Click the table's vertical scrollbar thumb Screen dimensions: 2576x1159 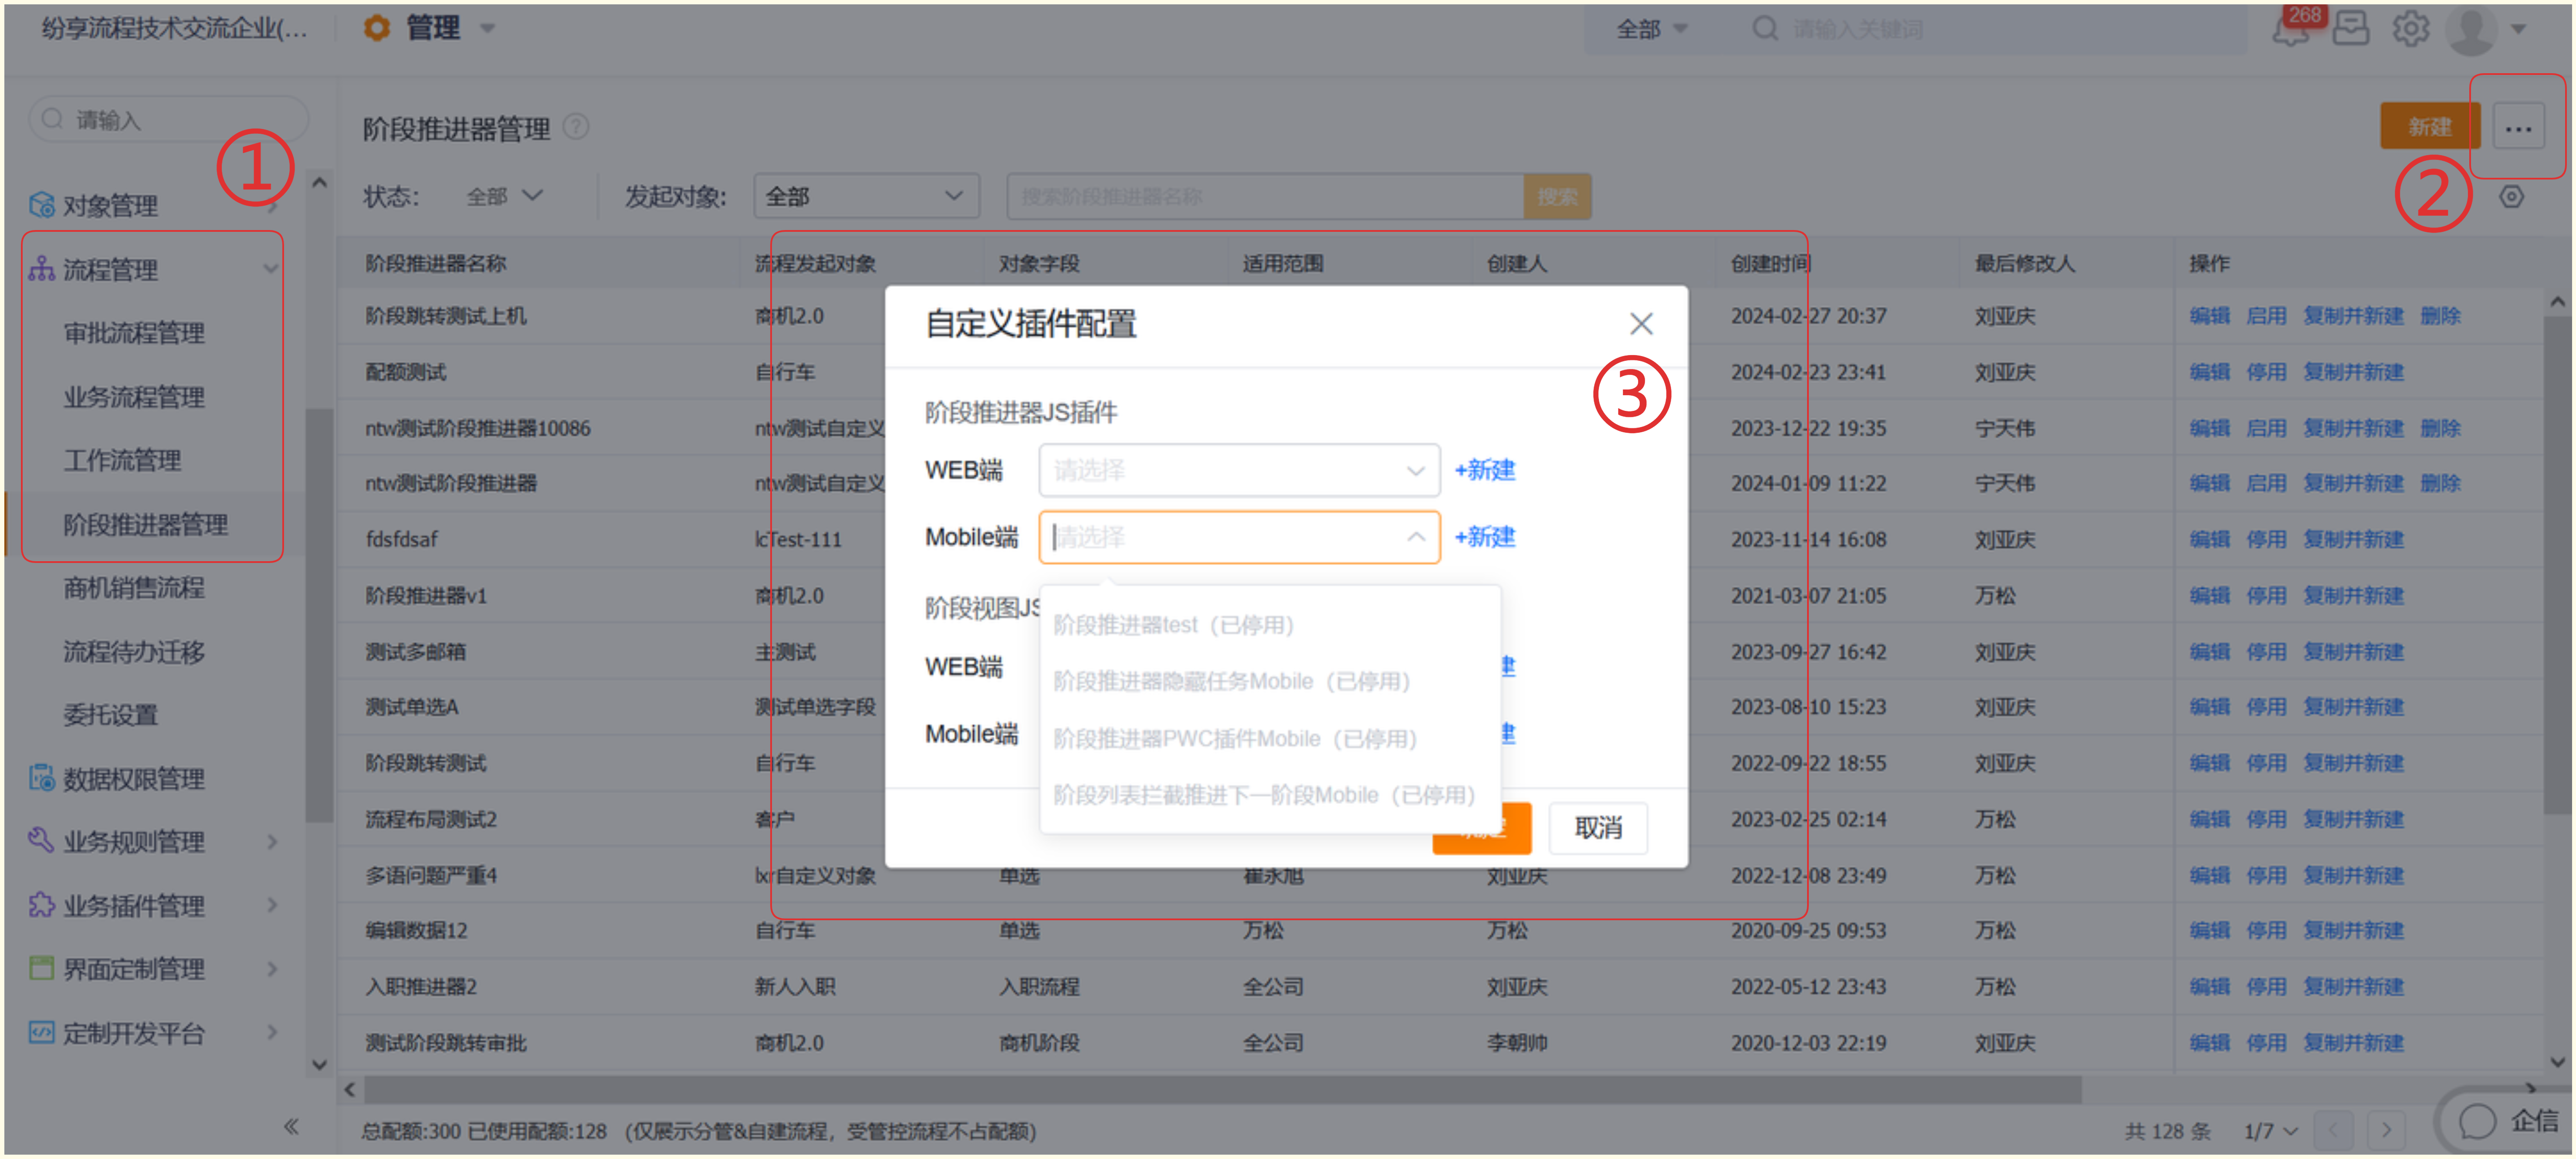point(2557,565)
